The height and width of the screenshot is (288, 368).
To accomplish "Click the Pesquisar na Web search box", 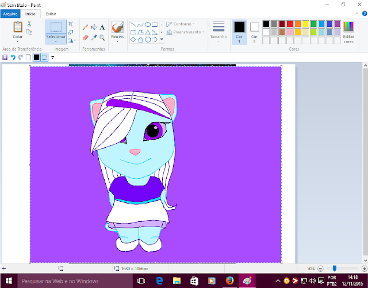I will coord(75,281).
